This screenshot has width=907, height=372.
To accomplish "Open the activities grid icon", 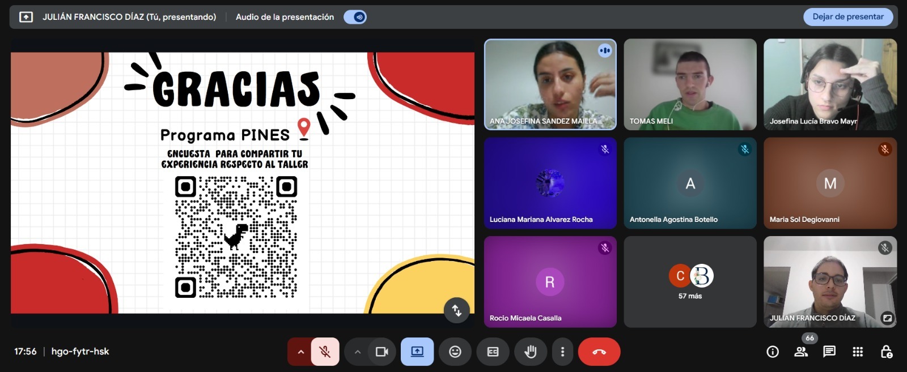I will coord(858,352).
